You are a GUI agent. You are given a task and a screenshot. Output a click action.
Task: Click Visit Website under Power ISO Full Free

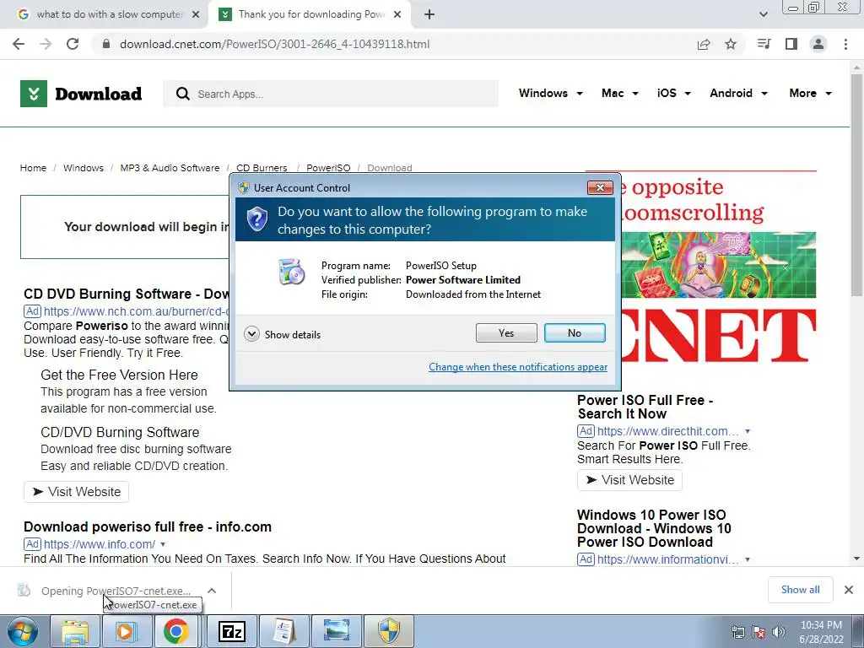(x=629, y=480)
